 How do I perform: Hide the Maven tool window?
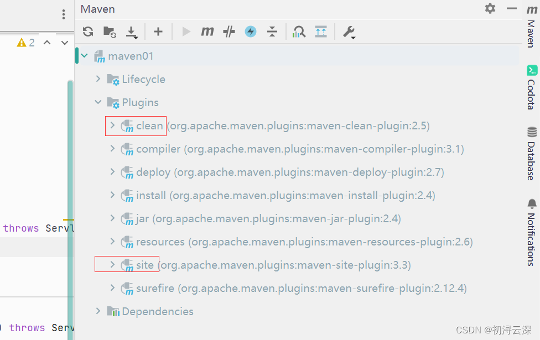click(512, 8)
